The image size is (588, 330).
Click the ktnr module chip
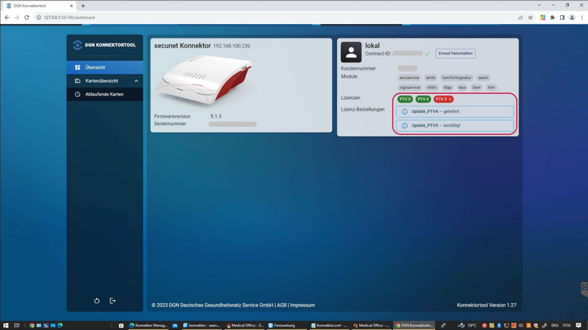pos(492,88)
